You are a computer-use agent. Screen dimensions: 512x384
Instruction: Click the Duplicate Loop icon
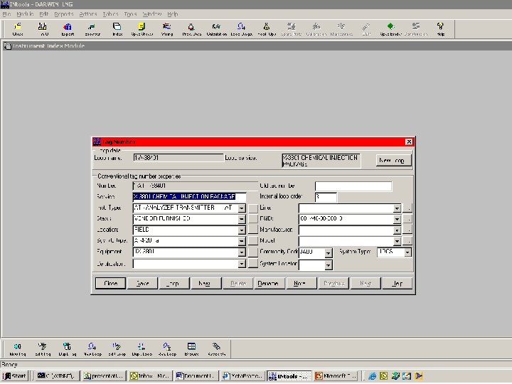(142, 349)
